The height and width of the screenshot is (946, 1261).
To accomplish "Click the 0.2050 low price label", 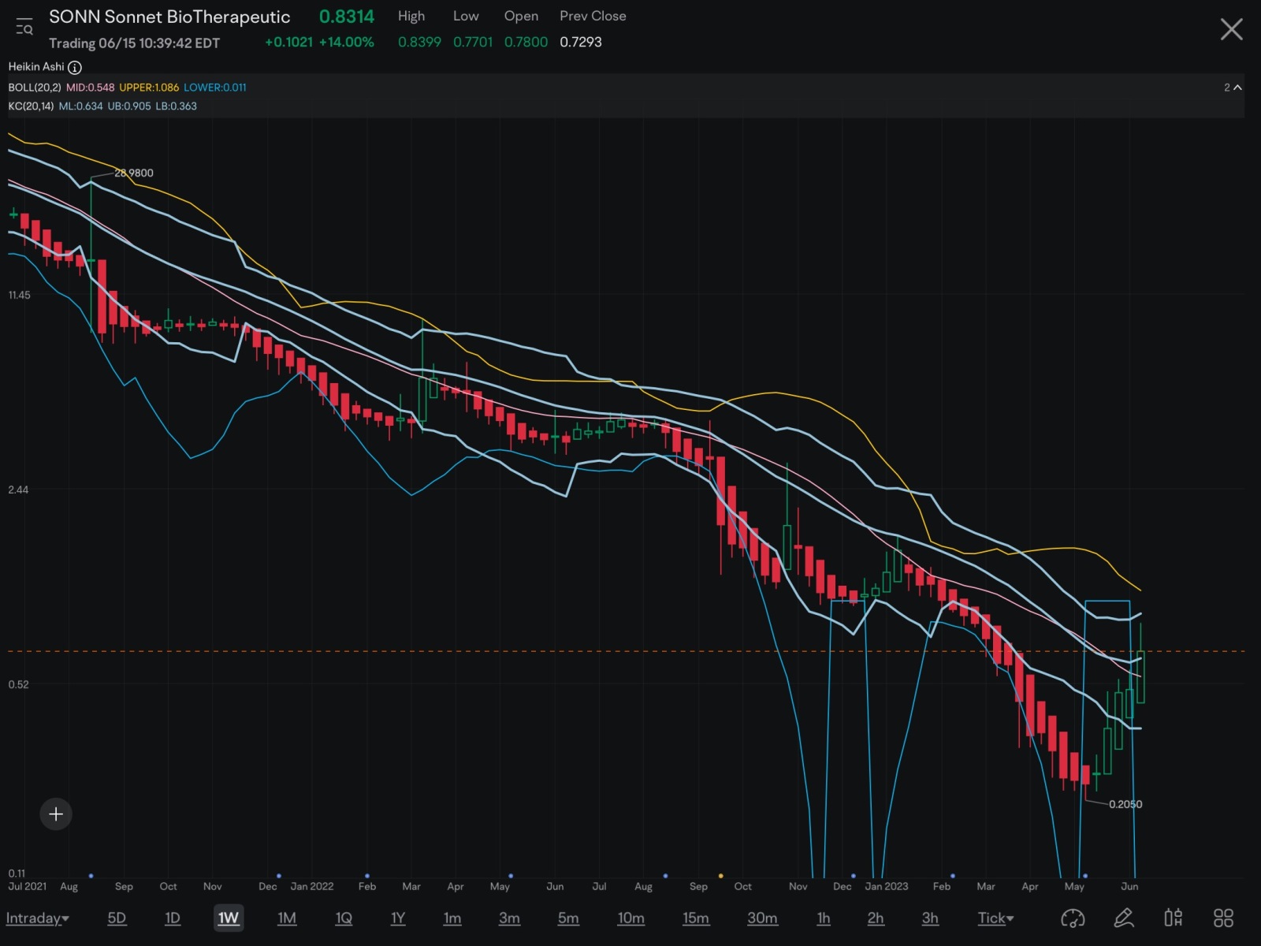I will tap(1125, 804).
